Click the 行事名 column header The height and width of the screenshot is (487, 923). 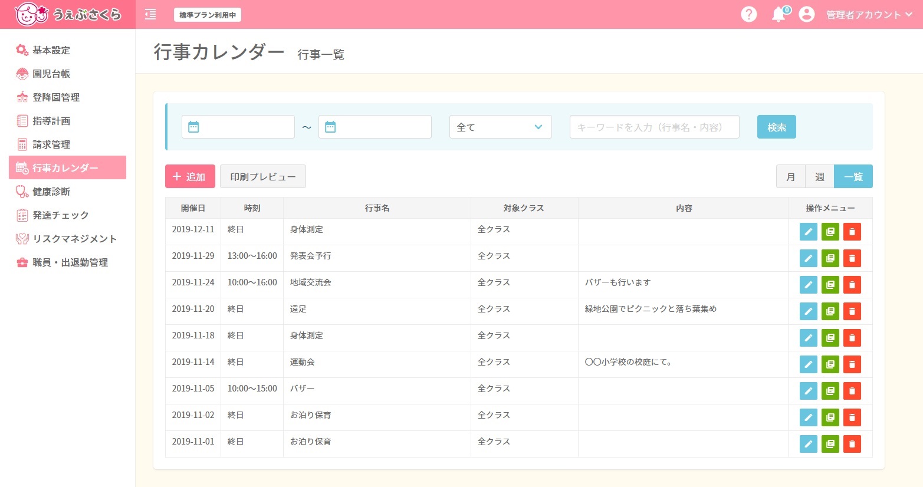click(x=377, y=208)
